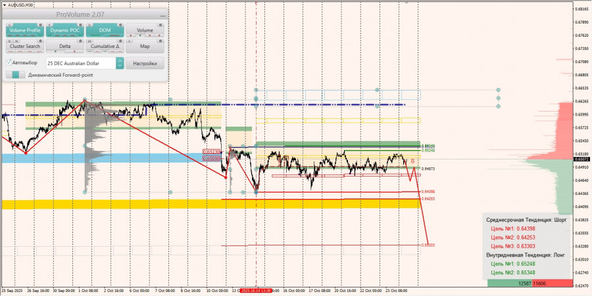Click the 0.63303 level label on chart
Viewport: 592px width, 296px height.
click(x=428, y=245)
